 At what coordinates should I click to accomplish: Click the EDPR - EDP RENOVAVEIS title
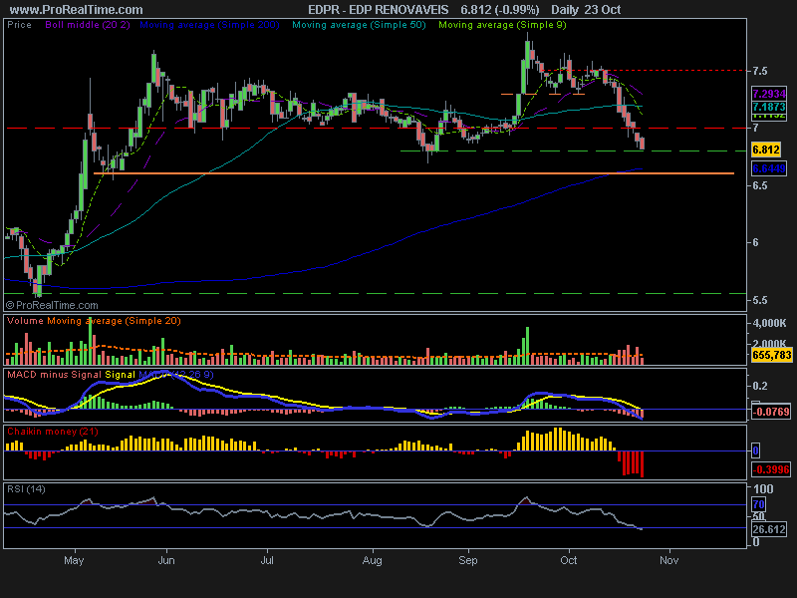(x=379, y=10)
